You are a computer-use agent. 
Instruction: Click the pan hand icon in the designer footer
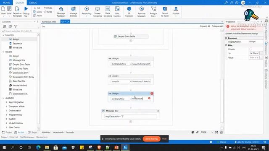coord(193,132)
